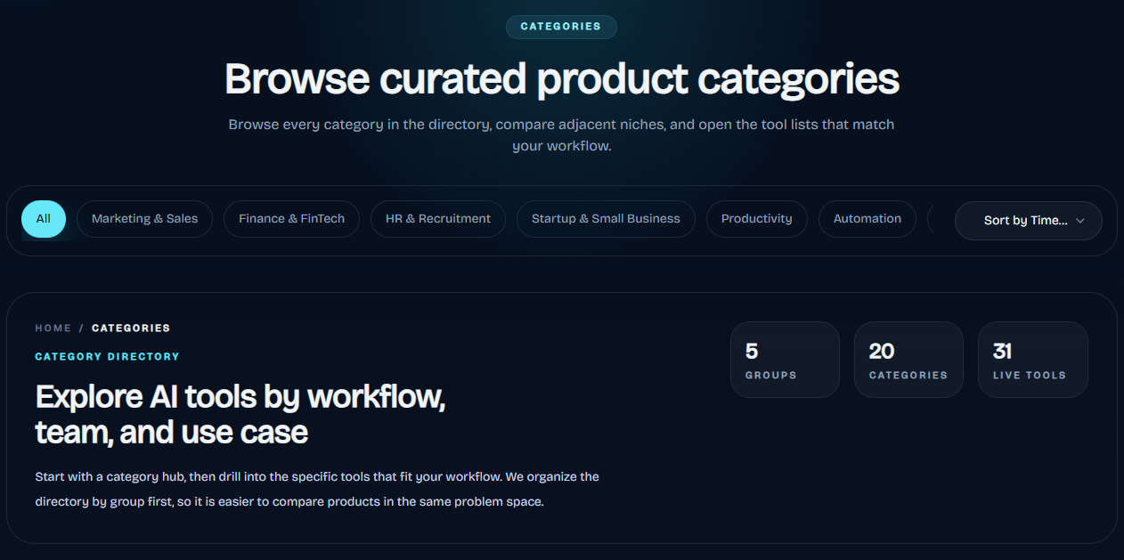This screenshot has width=1124, height=560.
Task: Open the 5 Groups stat card
Action: pos(785,360)
